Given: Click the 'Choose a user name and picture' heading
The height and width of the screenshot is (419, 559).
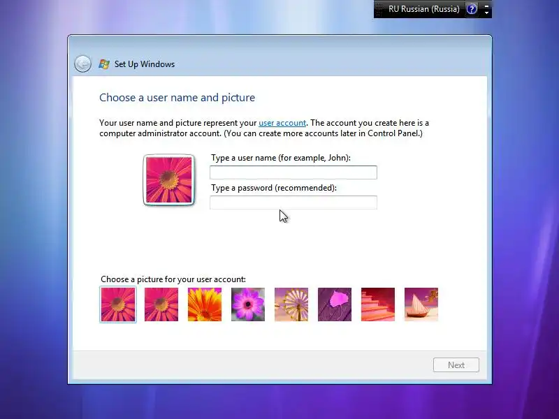Looking at the screenshot, I should tap(177, 98).
